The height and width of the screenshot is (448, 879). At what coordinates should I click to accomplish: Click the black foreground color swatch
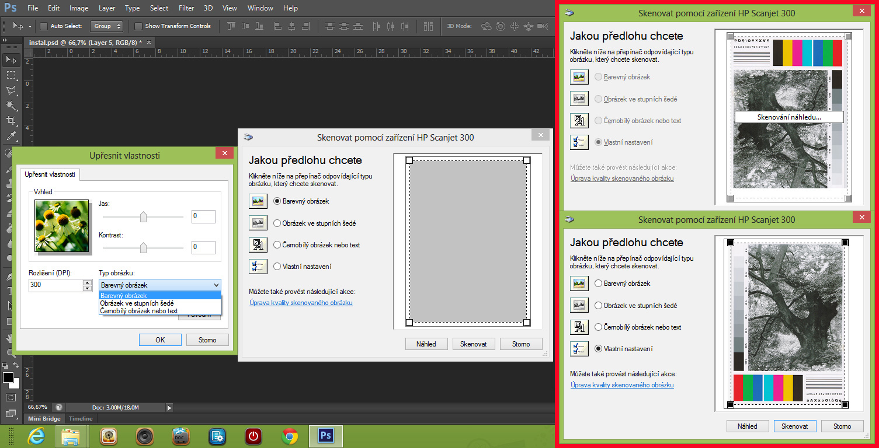click(8, 377)
